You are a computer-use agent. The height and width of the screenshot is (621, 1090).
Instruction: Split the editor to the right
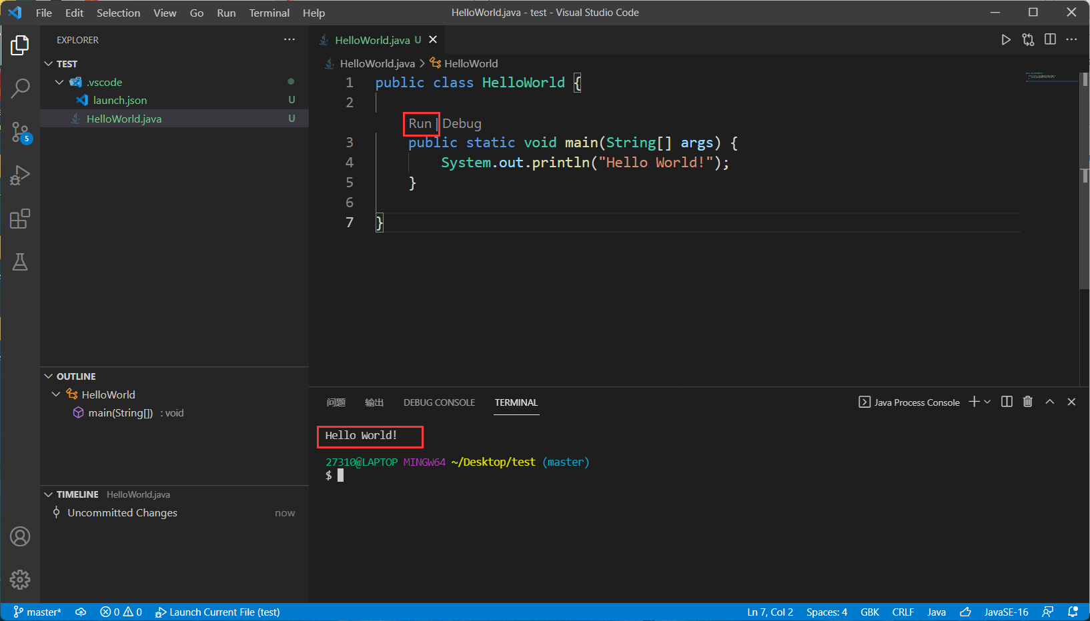[1050, 40]
